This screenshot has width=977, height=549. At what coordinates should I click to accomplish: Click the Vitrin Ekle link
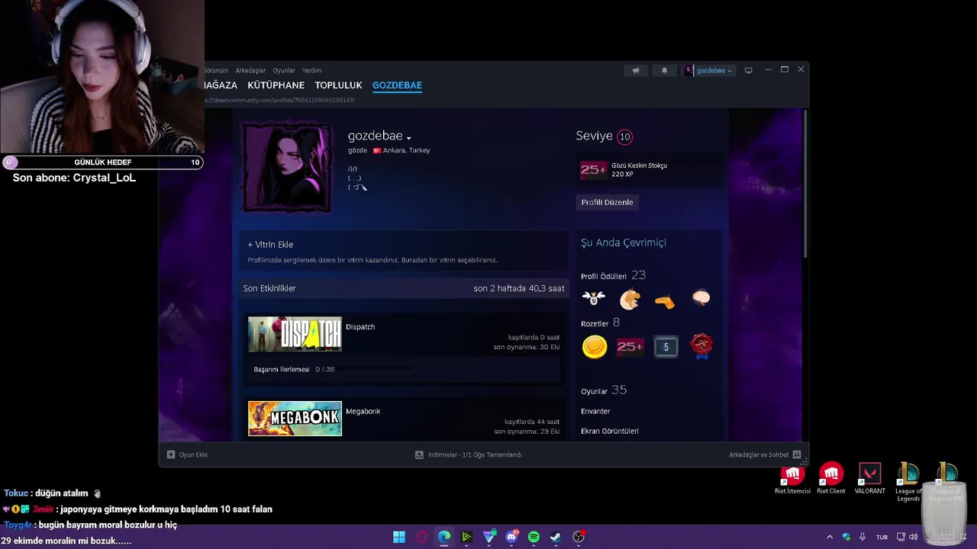tap(270, 245)
